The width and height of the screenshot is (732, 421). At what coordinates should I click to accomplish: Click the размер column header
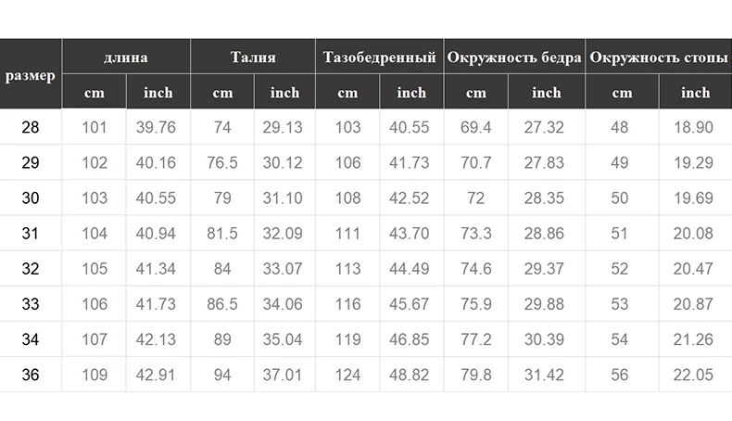tap(31, 74)
